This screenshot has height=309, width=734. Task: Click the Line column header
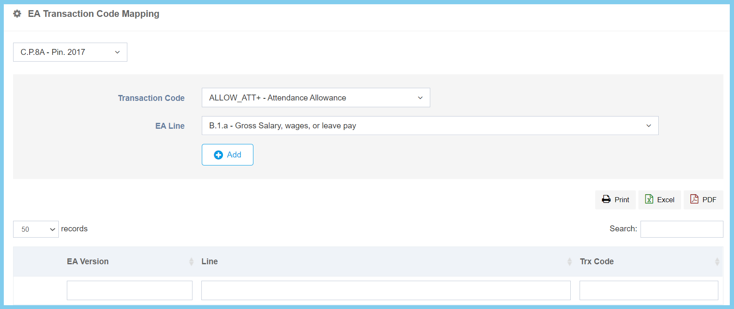[209, 262]
